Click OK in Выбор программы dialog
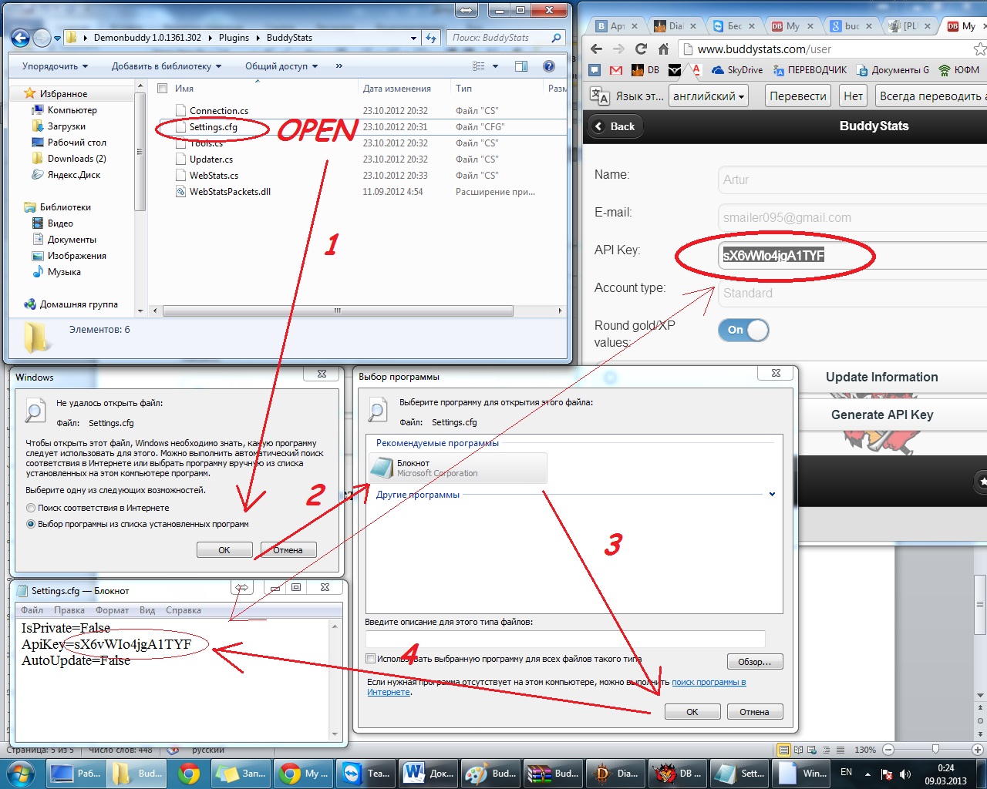 (x=692, y=712)
